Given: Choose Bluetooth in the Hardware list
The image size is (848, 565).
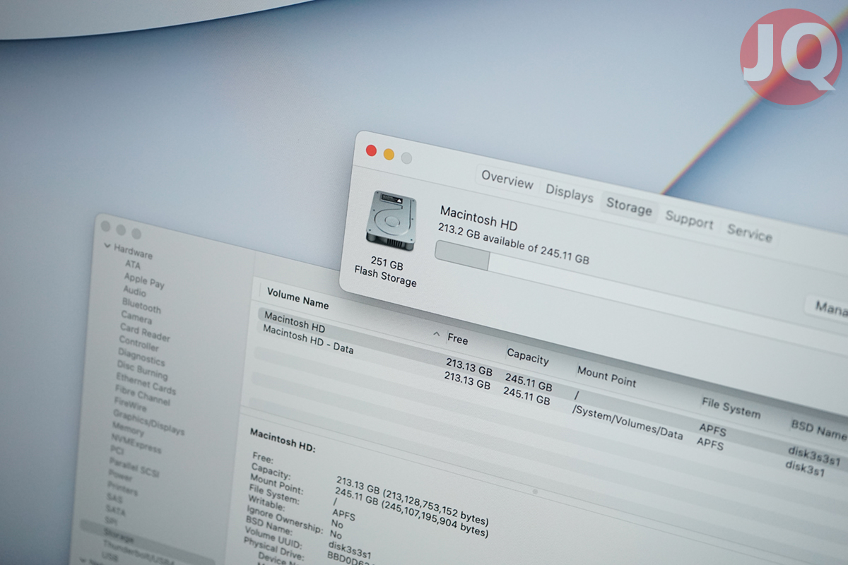Looking at the screenshot, I should (x=141, y=305).
